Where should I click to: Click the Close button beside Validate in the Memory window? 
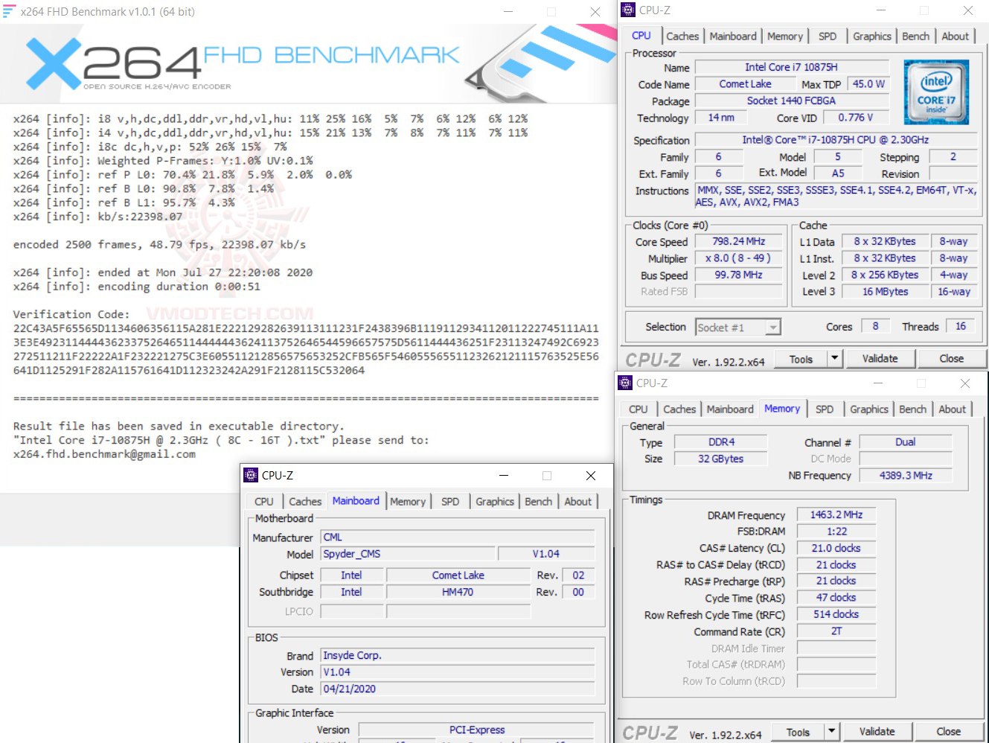pyautogui.click(x=948, y=732)
